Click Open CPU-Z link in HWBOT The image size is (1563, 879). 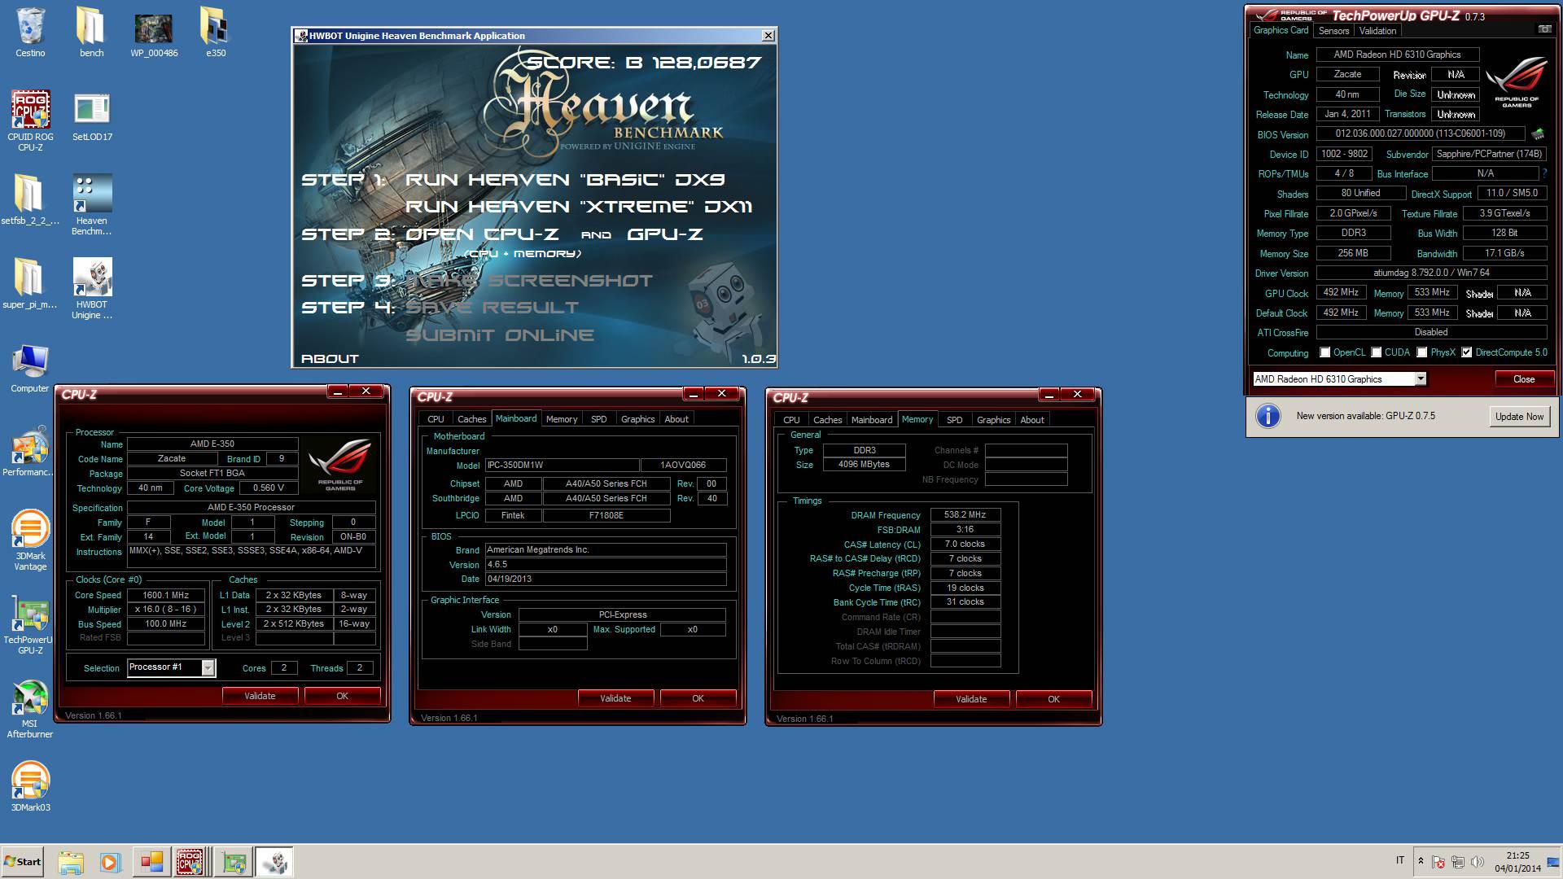482,234
